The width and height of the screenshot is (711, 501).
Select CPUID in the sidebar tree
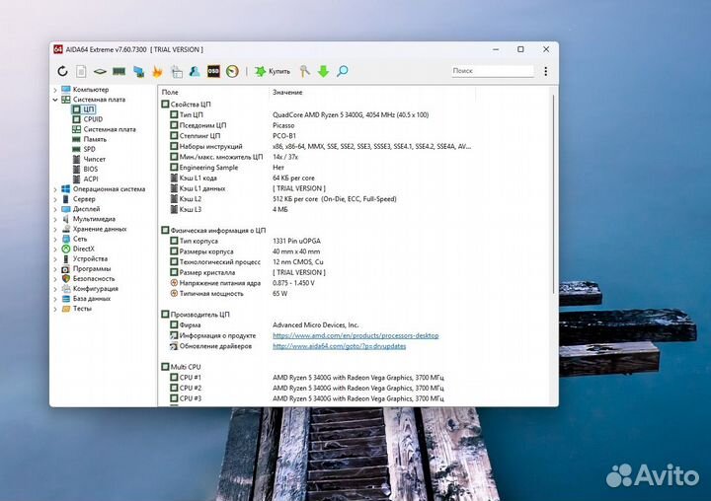[93, 119]
